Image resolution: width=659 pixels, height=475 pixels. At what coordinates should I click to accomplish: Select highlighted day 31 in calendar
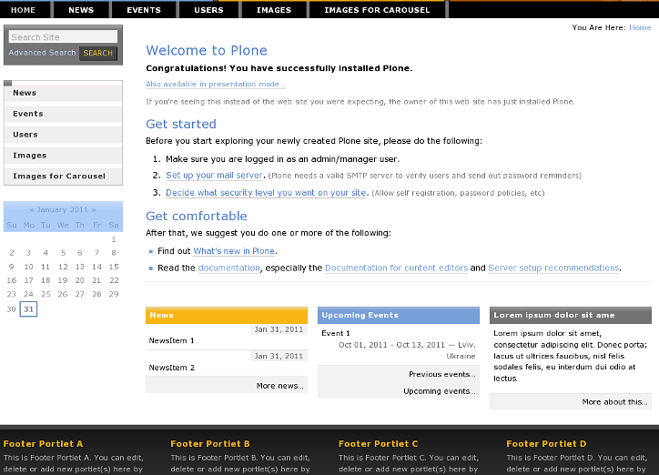tap(28, 309)
